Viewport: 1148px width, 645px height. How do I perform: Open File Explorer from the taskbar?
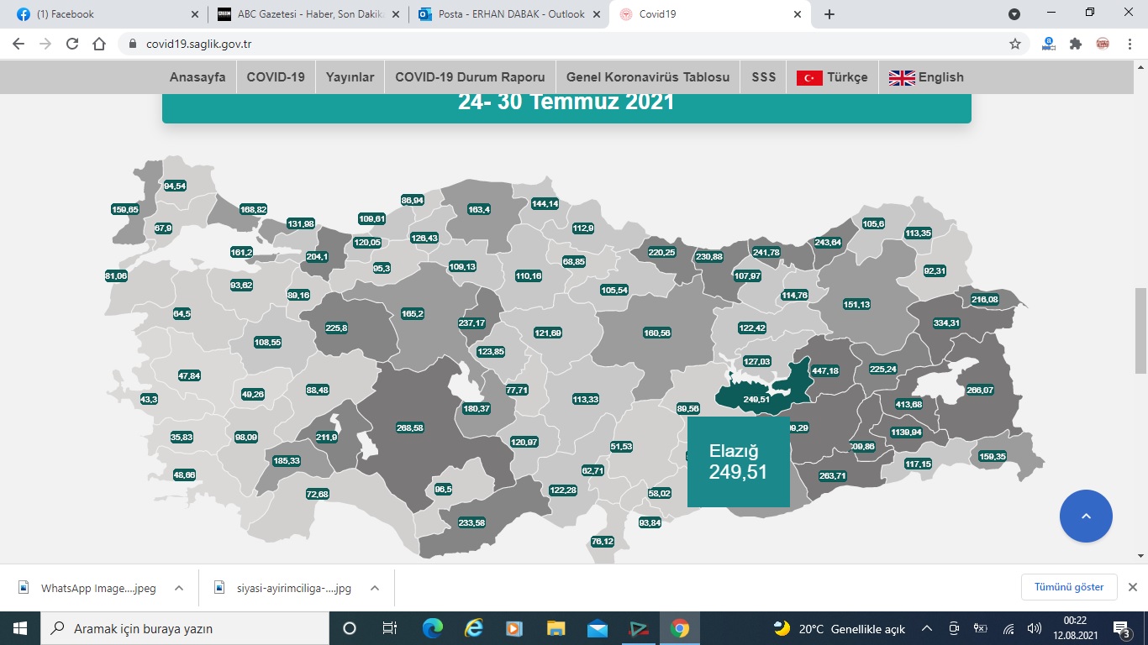coord(556,628)
